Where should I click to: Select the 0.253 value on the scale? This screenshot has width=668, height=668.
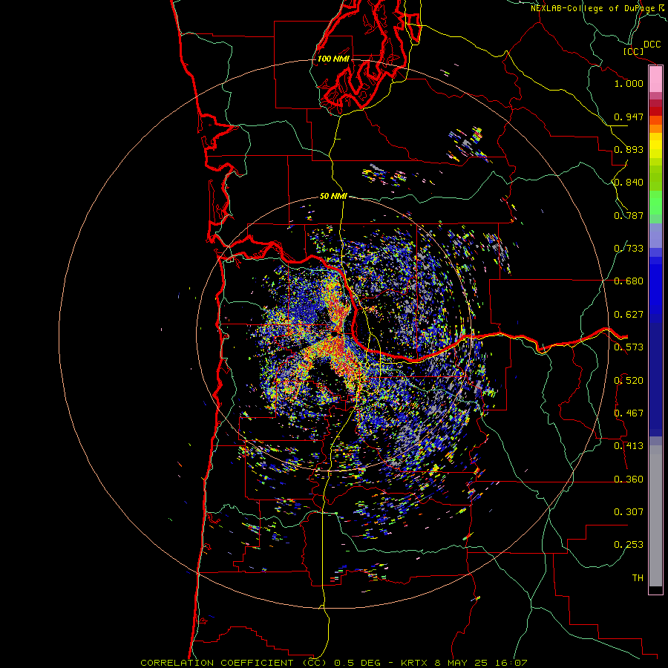coord(629,545)
